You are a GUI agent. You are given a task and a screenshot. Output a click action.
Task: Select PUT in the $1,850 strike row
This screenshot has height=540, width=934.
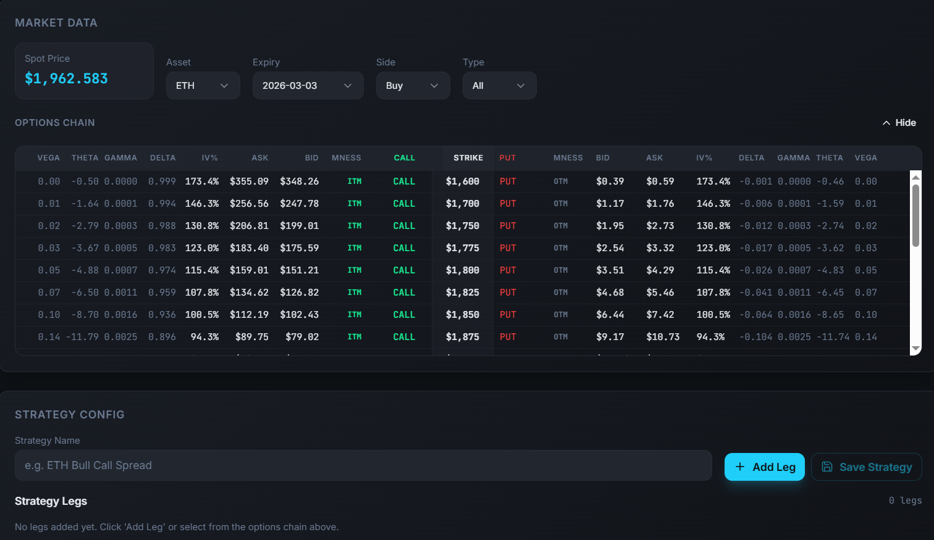(x=508, y=315)
